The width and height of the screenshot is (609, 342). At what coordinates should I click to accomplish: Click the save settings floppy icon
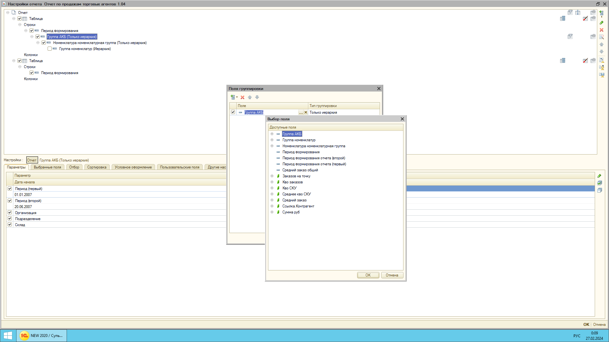tap(601, 75)
